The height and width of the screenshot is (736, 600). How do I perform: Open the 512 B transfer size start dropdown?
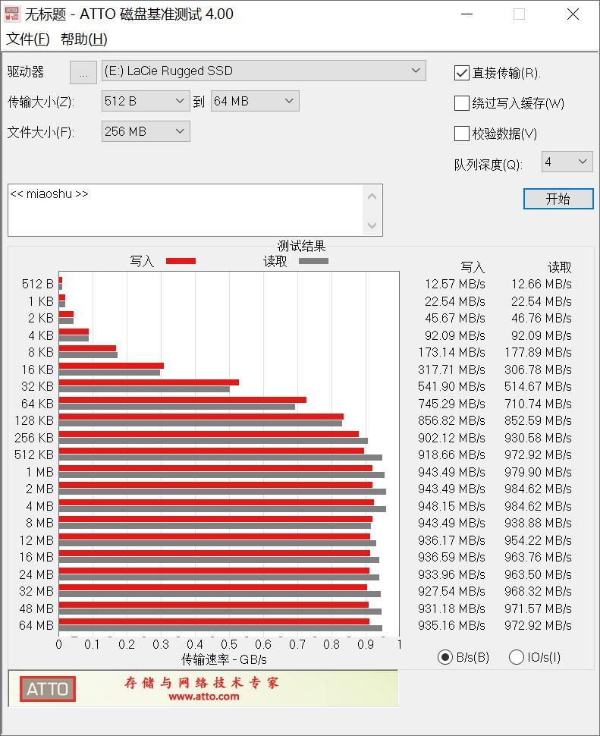tap(146, 101)
